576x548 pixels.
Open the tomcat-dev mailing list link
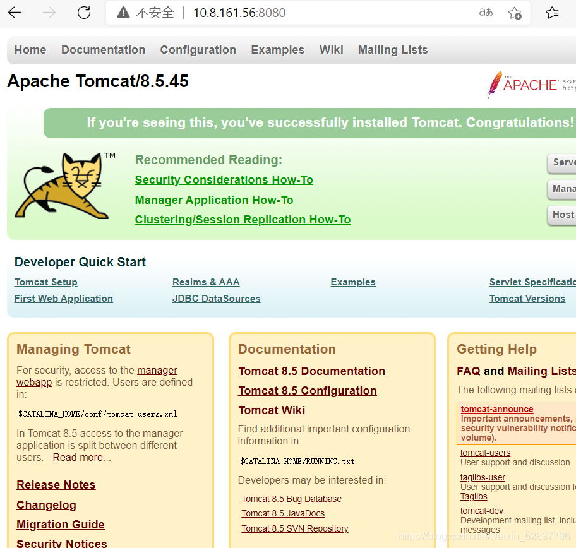(x=482, y=511)
